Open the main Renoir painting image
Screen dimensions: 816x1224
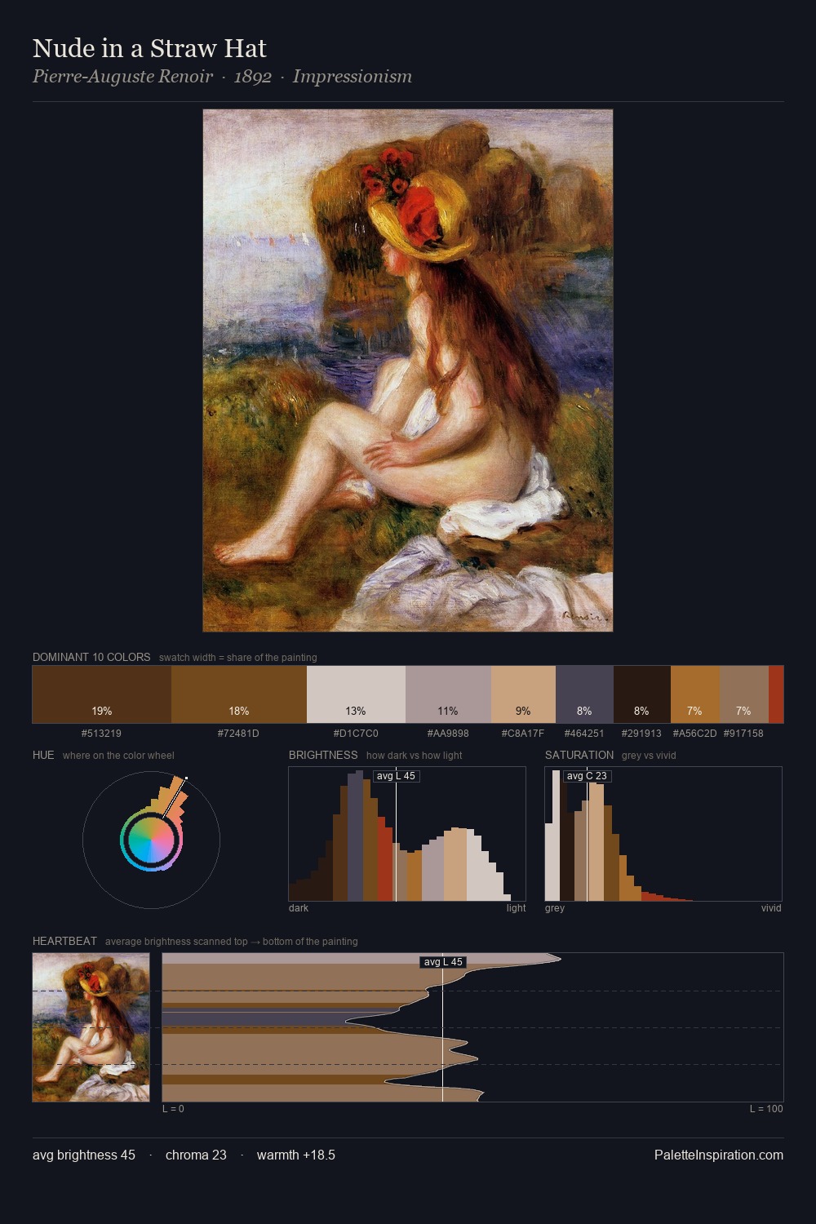pos(408,370)
